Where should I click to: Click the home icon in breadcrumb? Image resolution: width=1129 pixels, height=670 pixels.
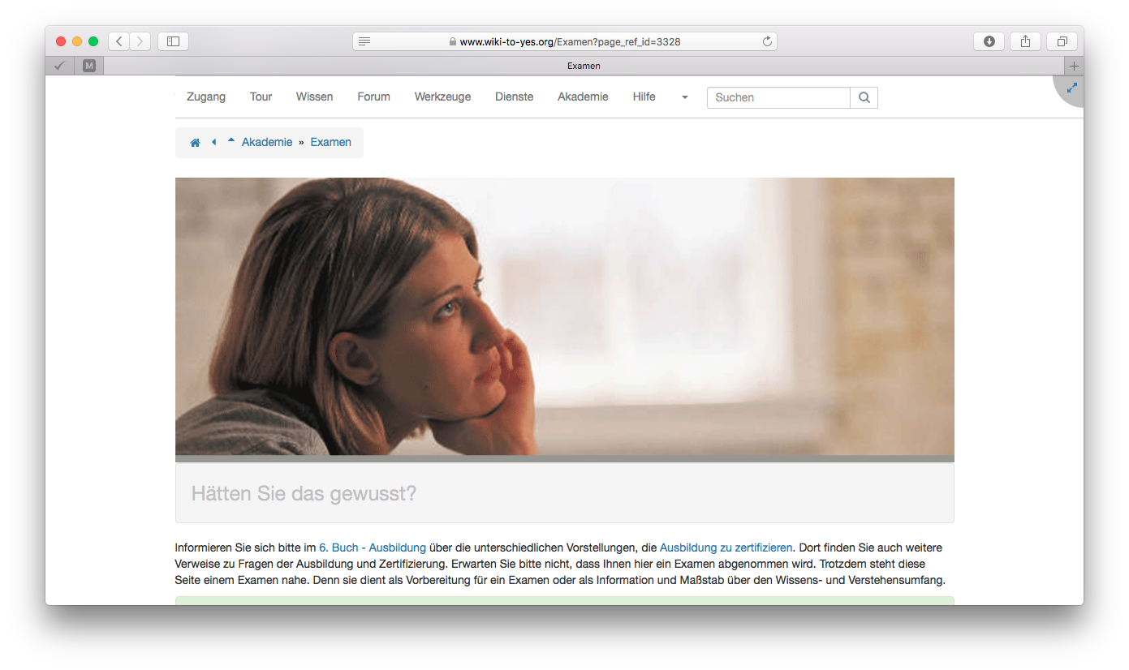[195, 143]
